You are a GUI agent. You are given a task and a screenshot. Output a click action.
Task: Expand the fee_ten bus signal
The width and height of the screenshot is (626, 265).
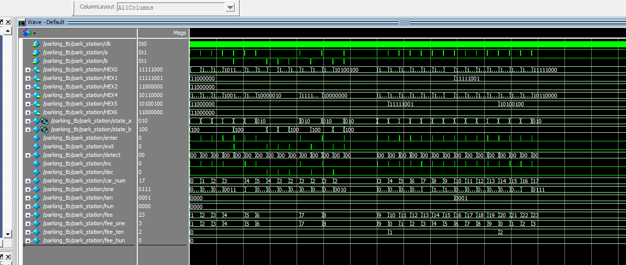[x=28, y=232]
